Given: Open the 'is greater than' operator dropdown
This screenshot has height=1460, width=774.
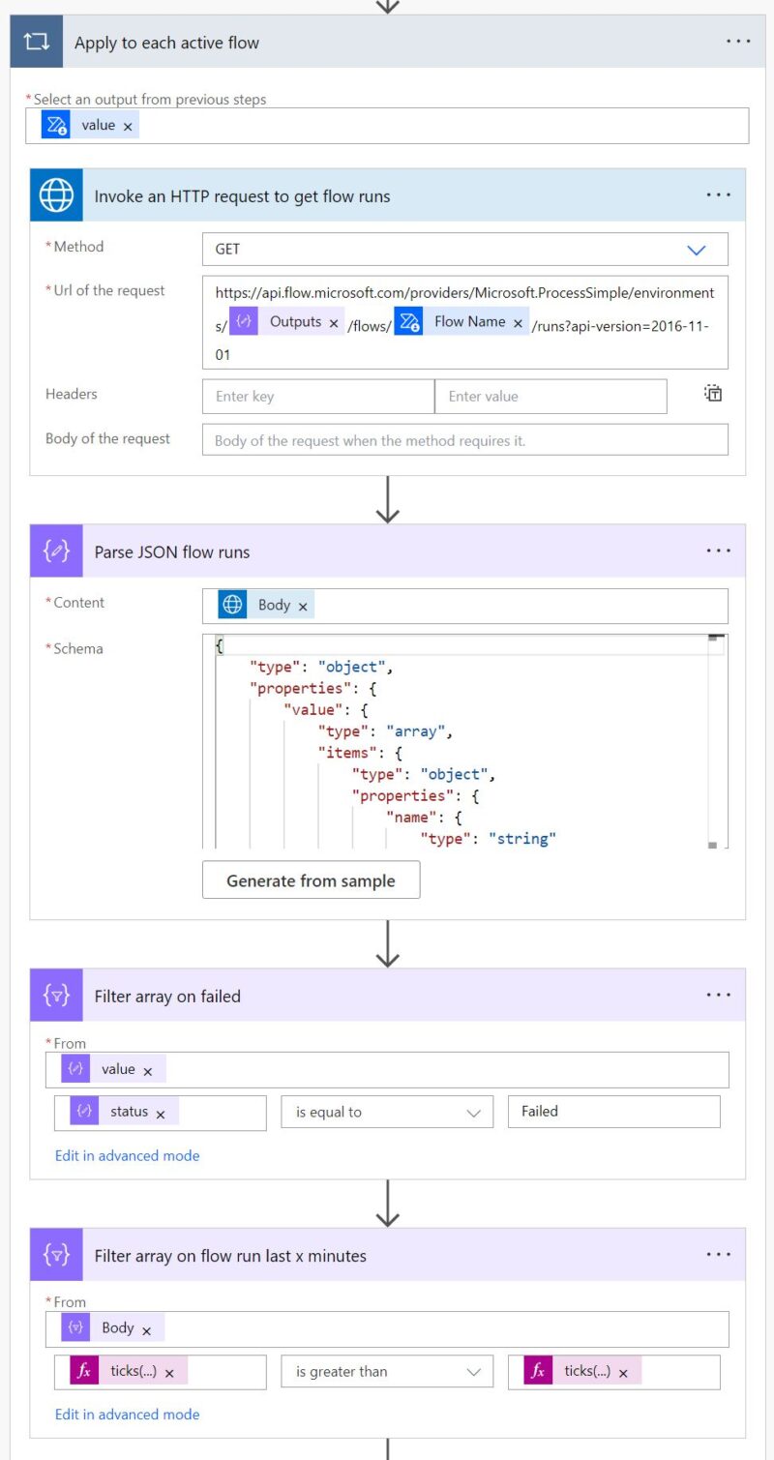Looking at the screenshot, I should coord(386,1371).
